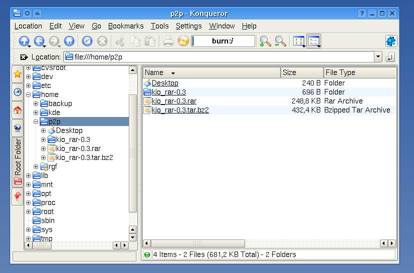Zoom in with the plus magnifier
The image size is (414, 273).
[265, 41]
